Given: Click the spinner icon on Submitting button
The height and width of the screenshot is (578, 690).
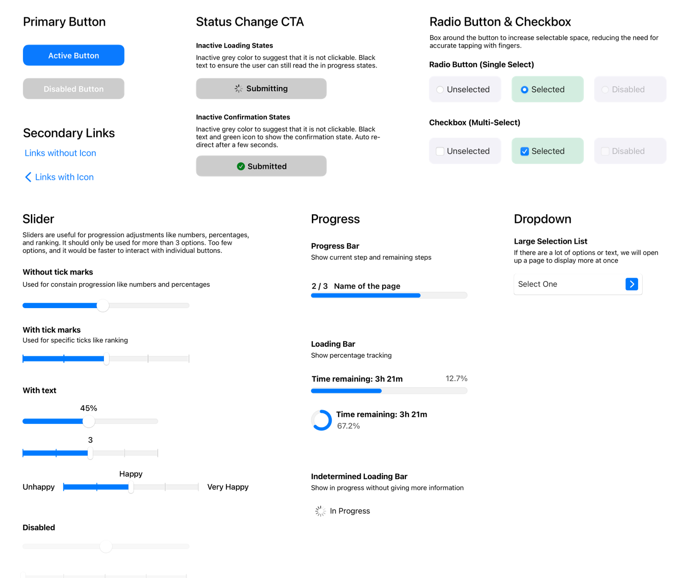Looking at the screenshot, I should (238, 89).
